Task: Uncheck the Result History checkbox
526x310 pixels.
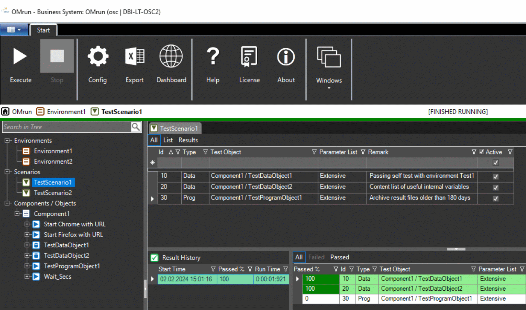Action: tap(155, 257)
